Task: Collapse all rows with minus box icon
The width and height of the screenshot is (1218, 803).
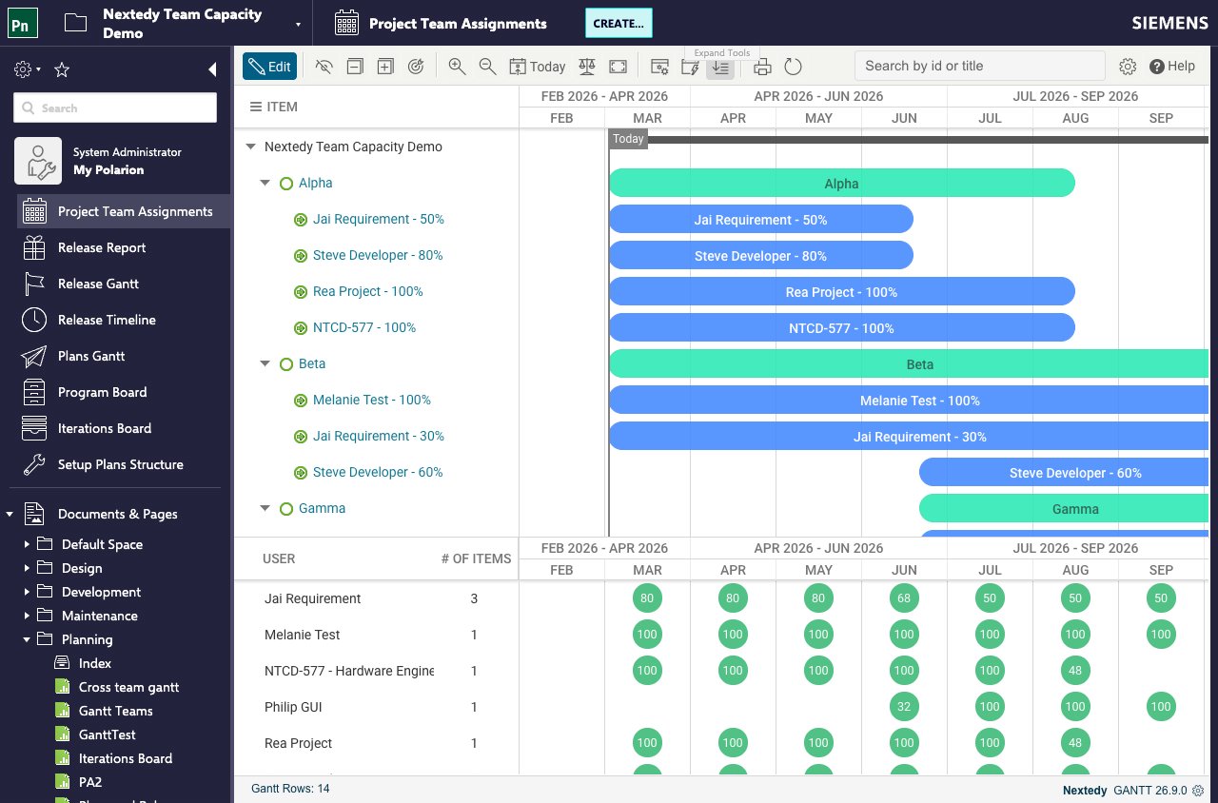Action: pos(355,67)
